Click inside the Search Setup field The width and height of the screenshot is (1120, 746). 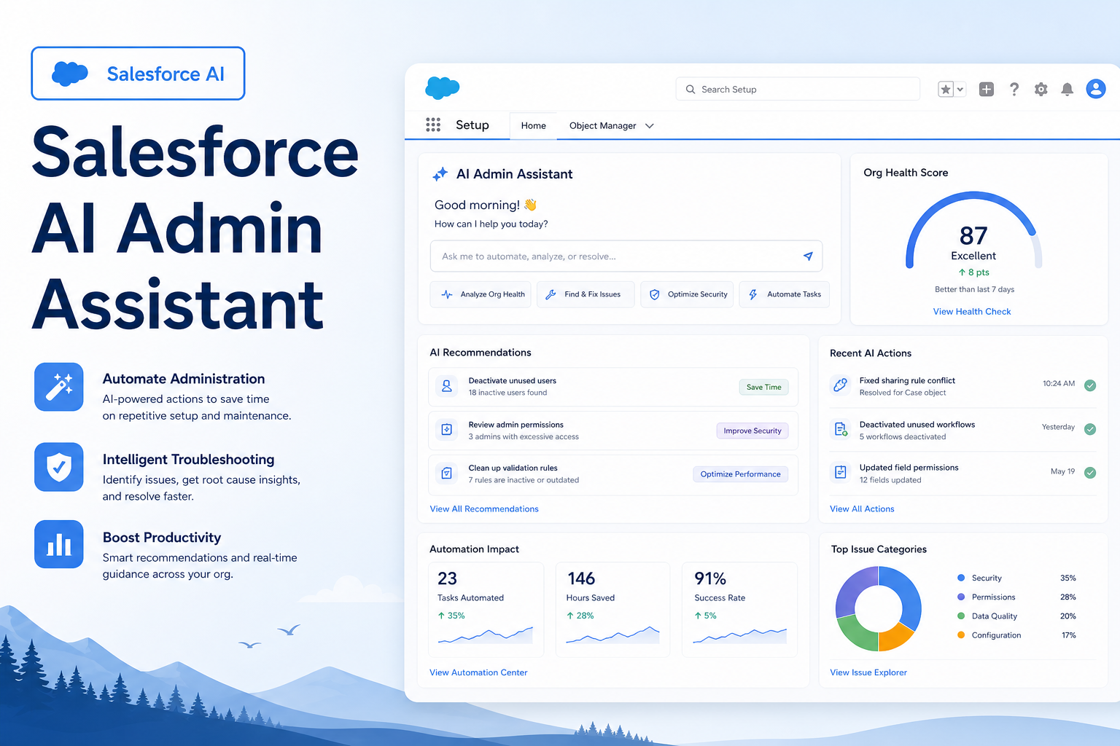tap(798, 89)
